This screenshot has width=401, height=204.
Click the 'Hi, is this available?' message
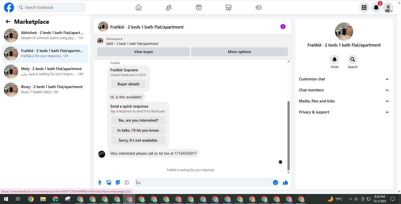tap(126, 97)
